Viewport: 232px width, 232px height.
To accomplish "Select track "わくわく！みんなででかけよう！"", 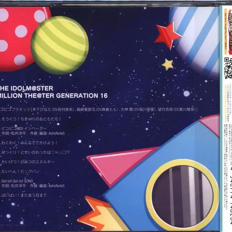I will (x=29, y=143).
